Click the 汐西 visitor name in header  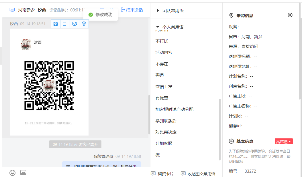[42, 10]
